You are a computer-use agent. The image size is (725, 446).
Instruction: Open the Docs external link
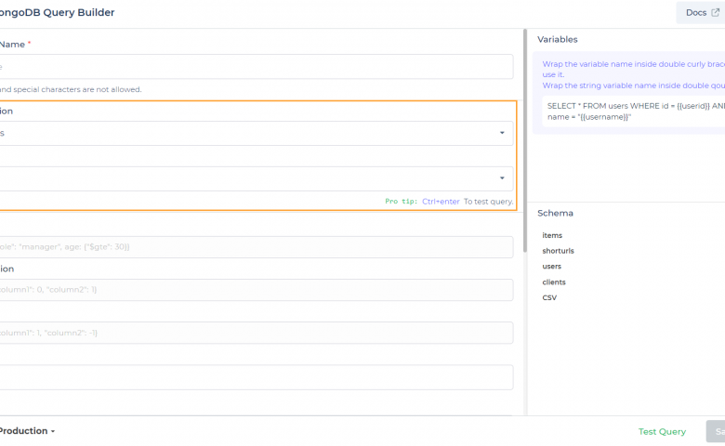(x=700, y=12)
